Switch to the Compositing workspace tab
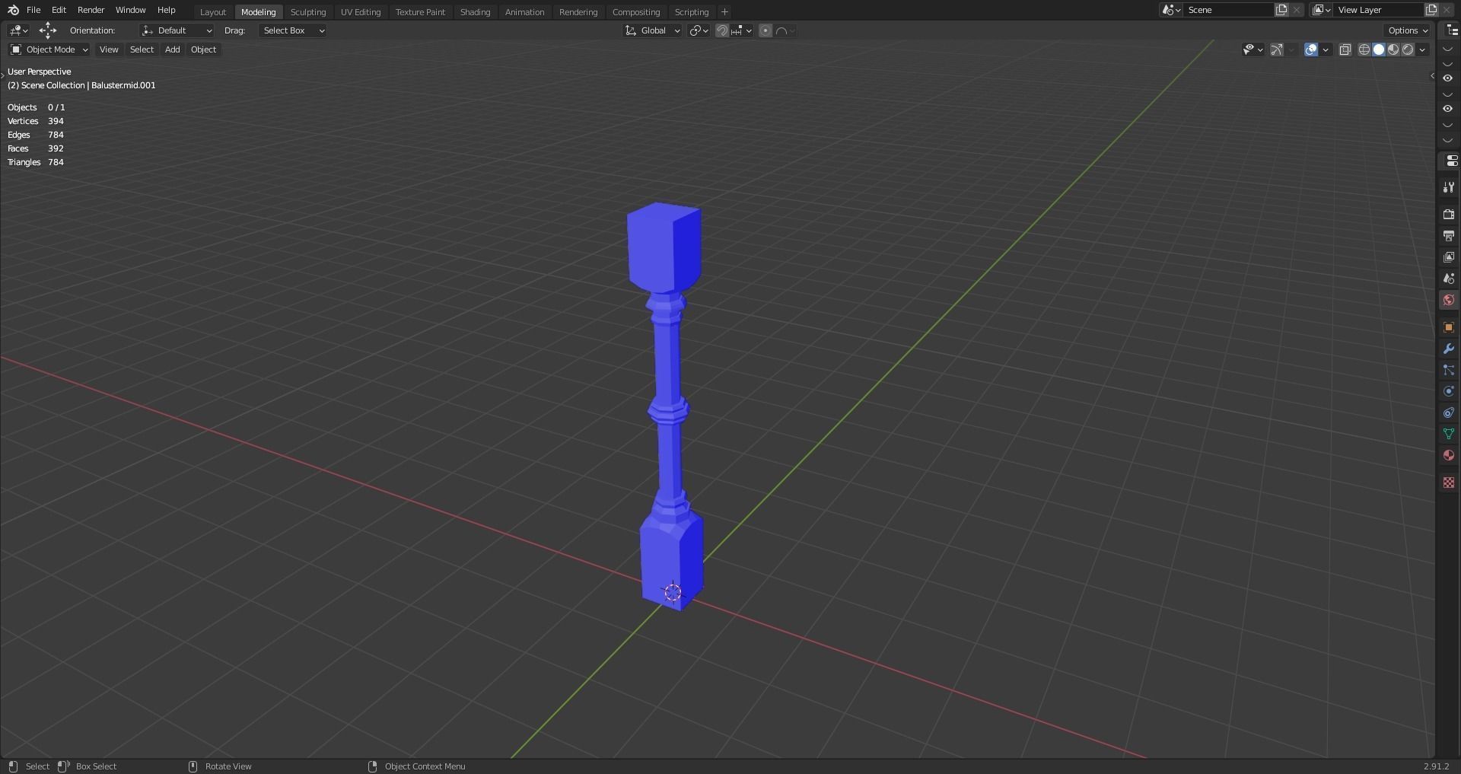This screenshot has width=1461, height=774. [636, 12]
